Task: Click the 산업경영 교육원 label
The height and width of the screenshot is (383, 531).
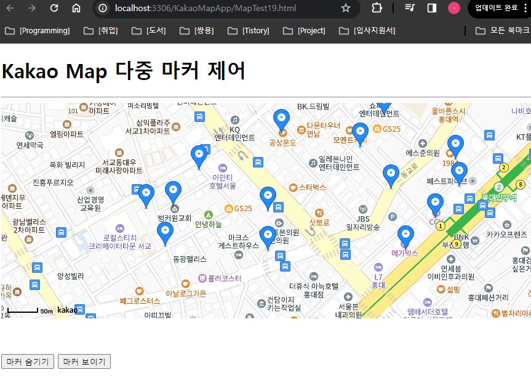Action: pyautogui.click(x=90, y=204)
